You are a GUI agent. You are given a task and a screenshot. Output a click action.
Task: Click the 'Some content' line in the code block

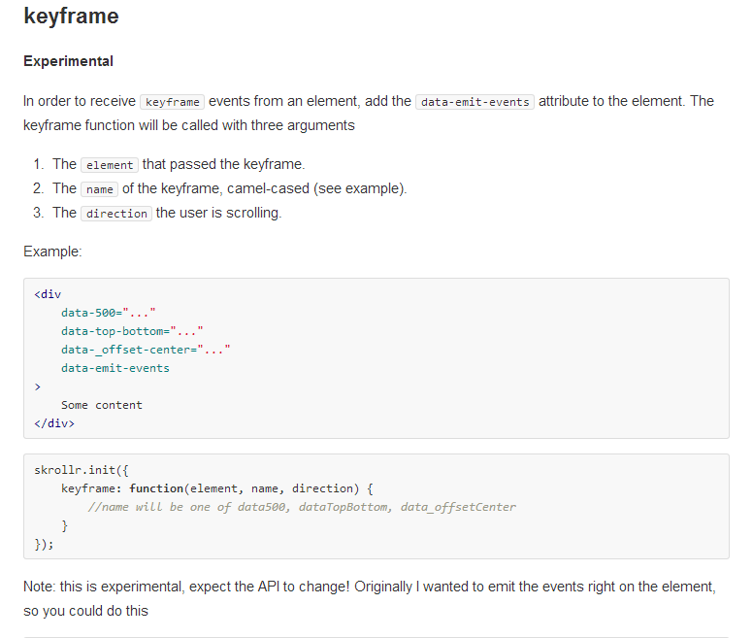coord(102,405)
